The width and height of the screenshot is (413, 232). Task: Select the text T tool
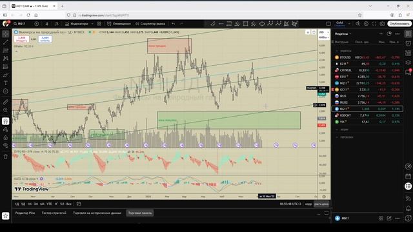tap(6, 83)
